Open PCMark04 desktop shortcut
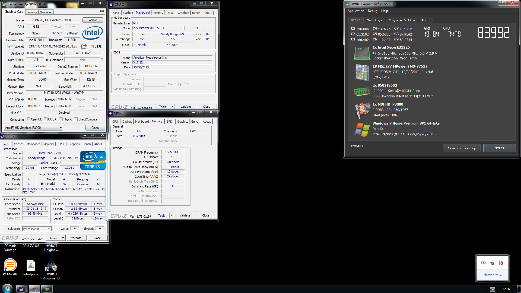Viewport: 521px width, 293px height. point(10,267)
